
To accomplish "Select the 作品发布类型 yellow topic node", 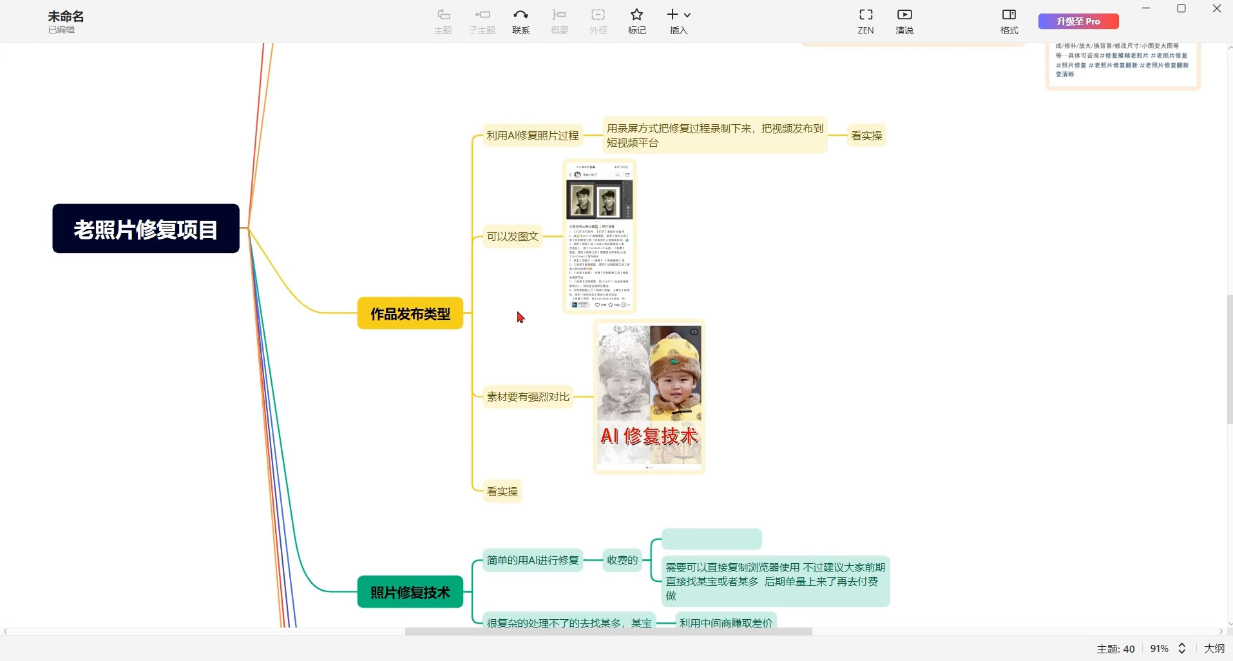I will coord(410,313).
